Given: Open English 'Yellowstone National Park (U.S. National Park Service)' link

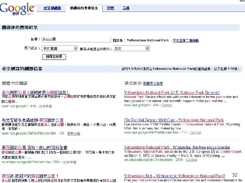Looking at the screenshot, I should (172, 93).
